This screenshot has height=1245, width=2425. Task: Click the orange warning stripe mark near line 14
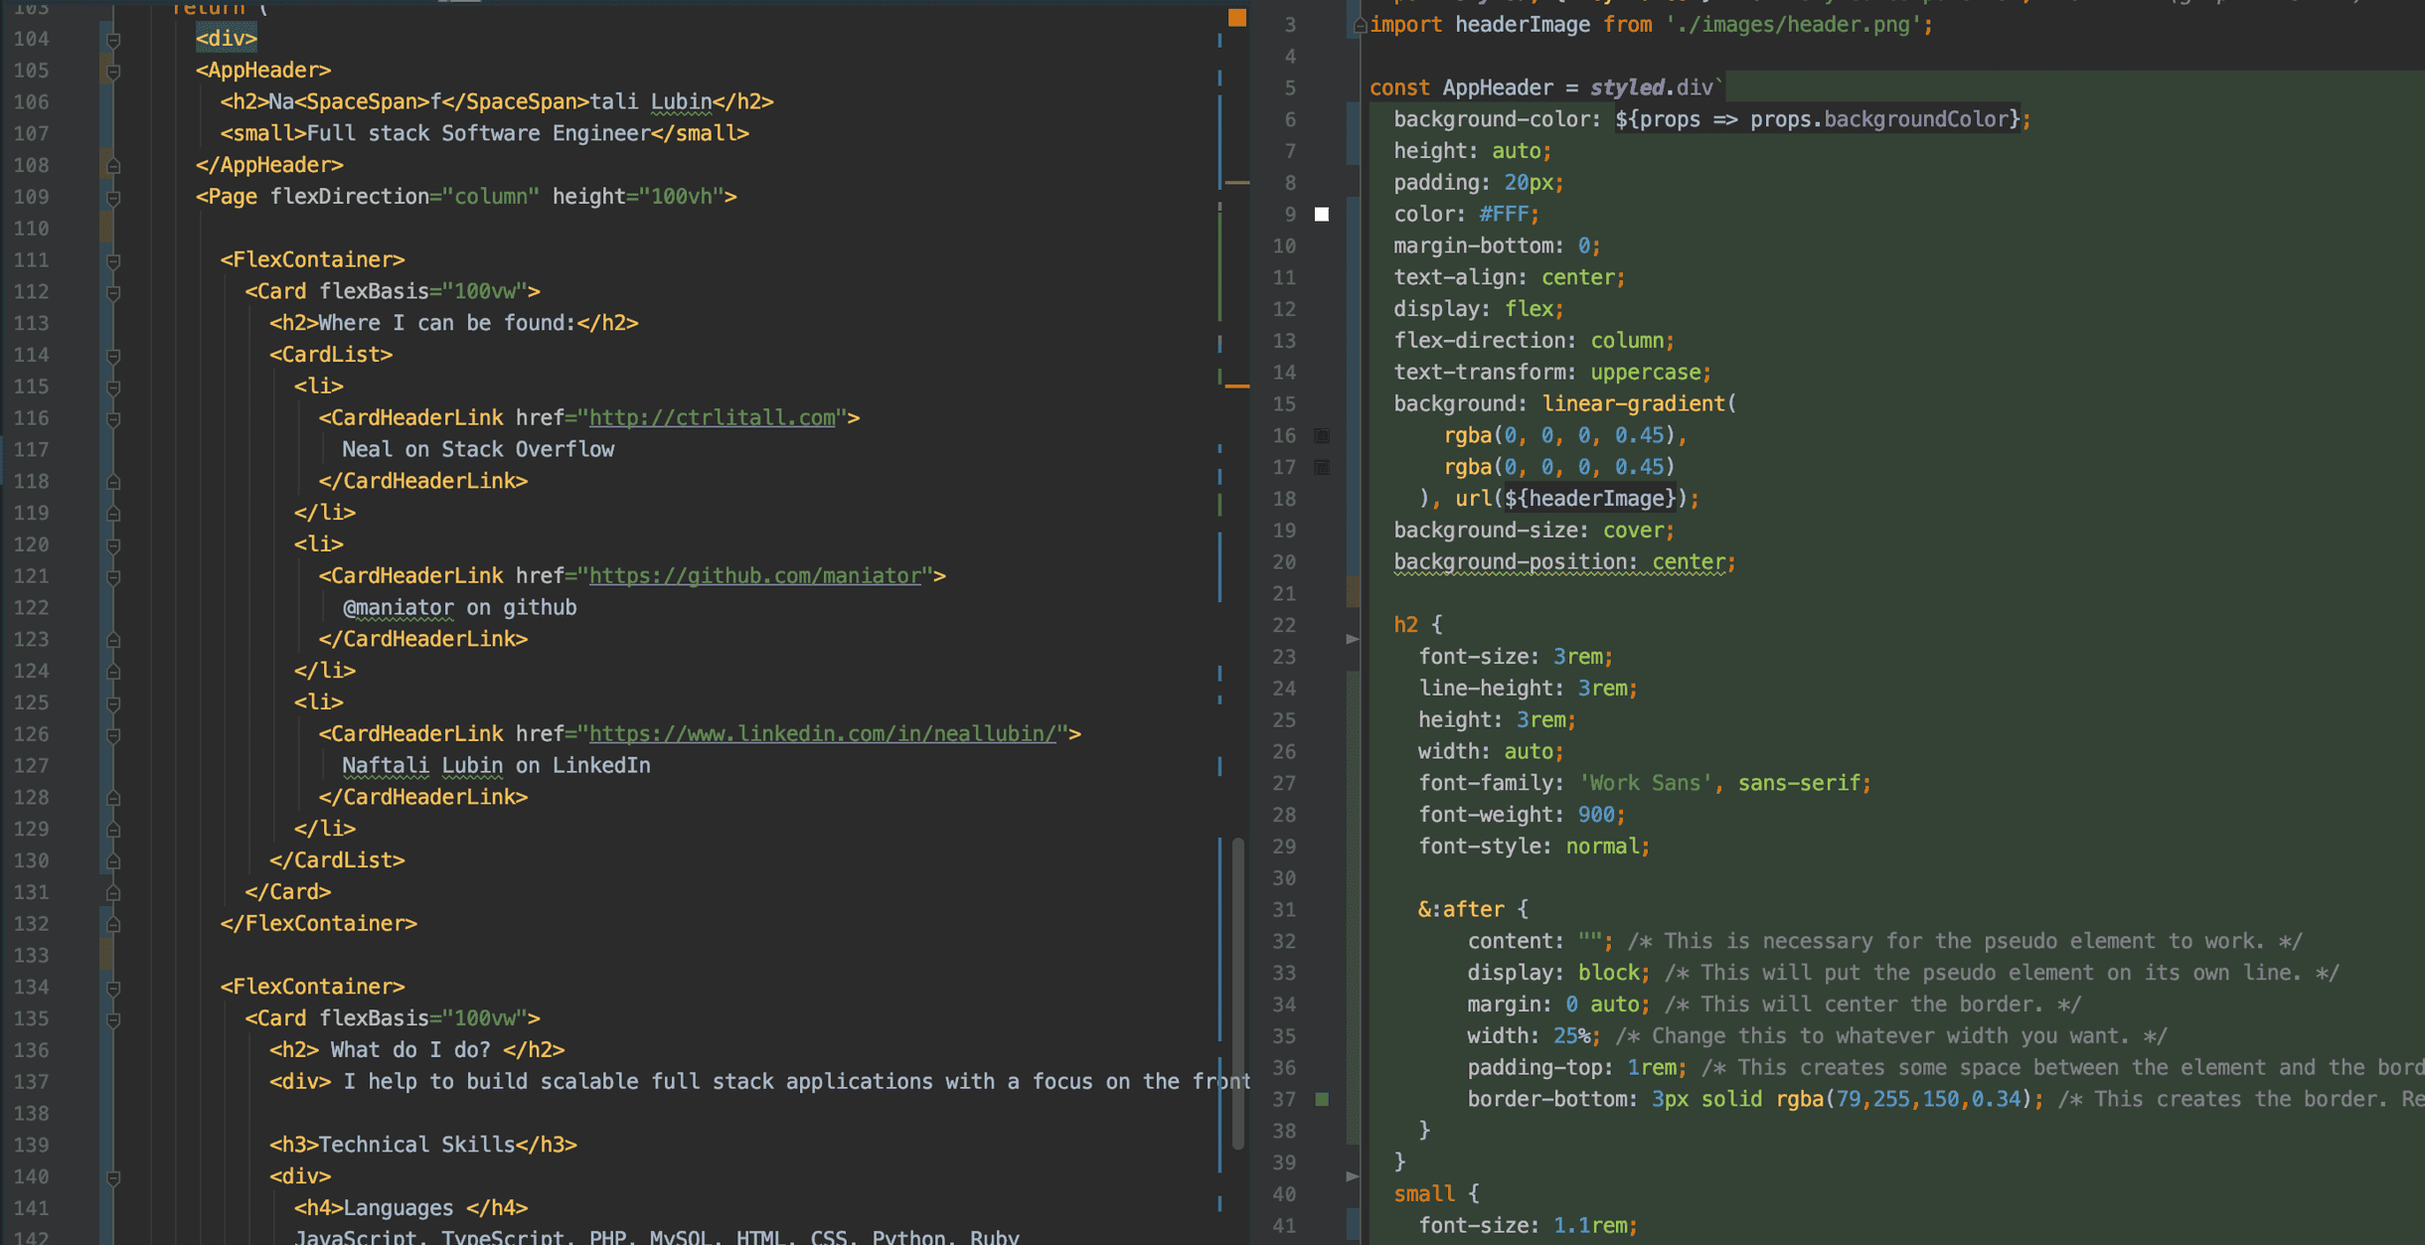tap(1236, 386)
